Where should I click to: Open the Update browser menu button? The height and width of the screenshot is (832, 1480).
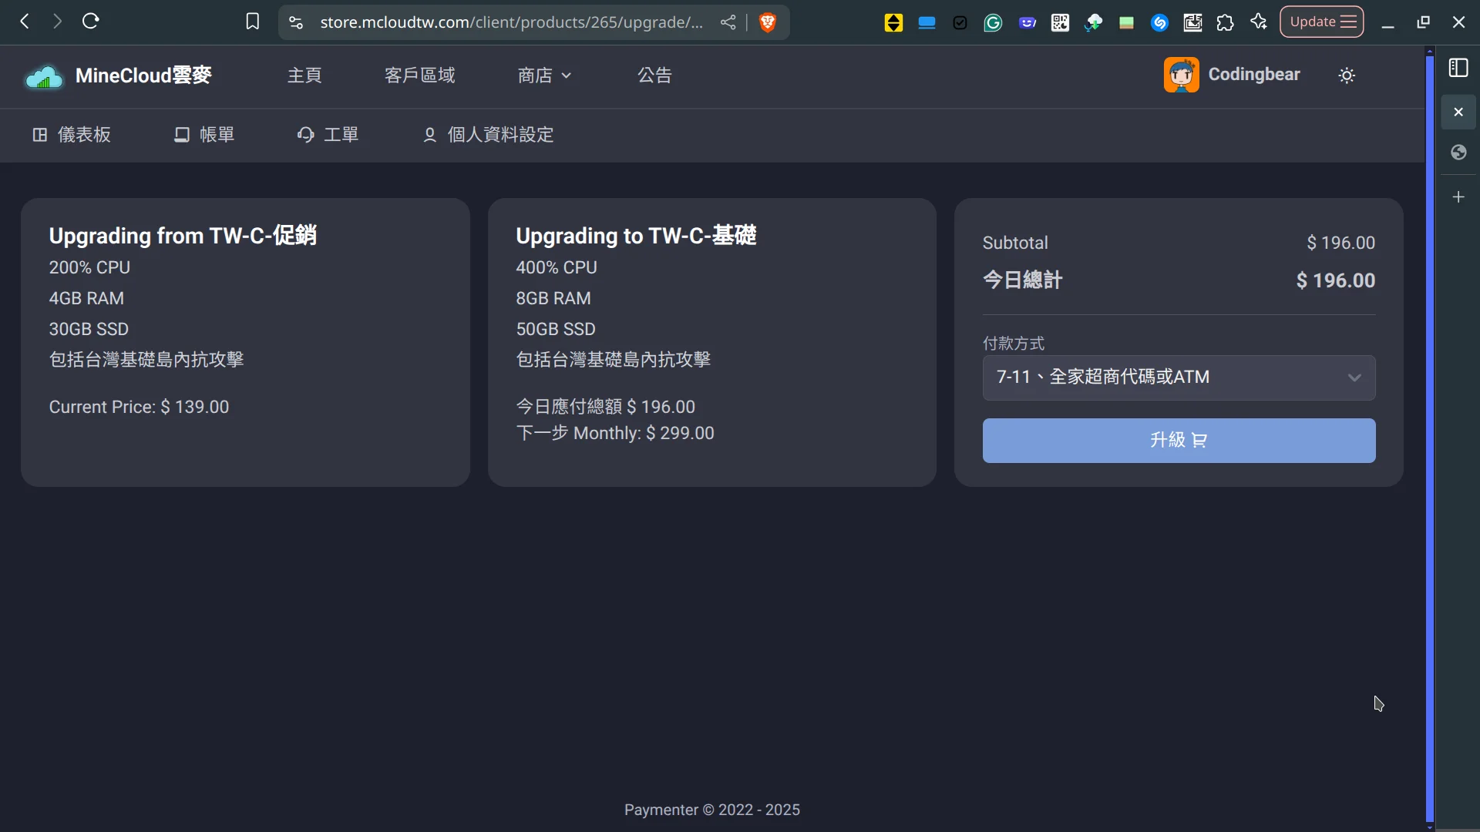(1321, 22)
